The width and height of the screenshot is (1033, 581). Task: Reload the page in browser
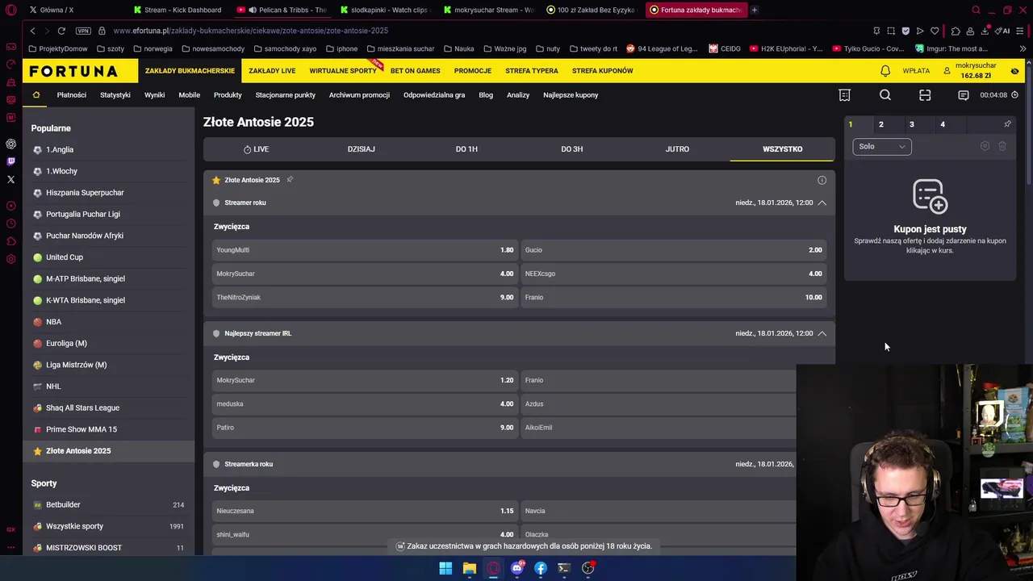point(61,31)
